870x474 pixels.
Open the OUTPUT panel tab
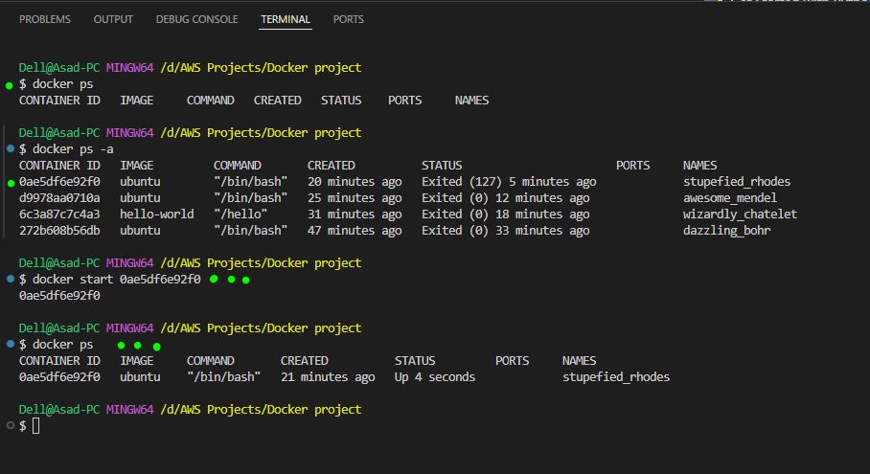[113, 19]
